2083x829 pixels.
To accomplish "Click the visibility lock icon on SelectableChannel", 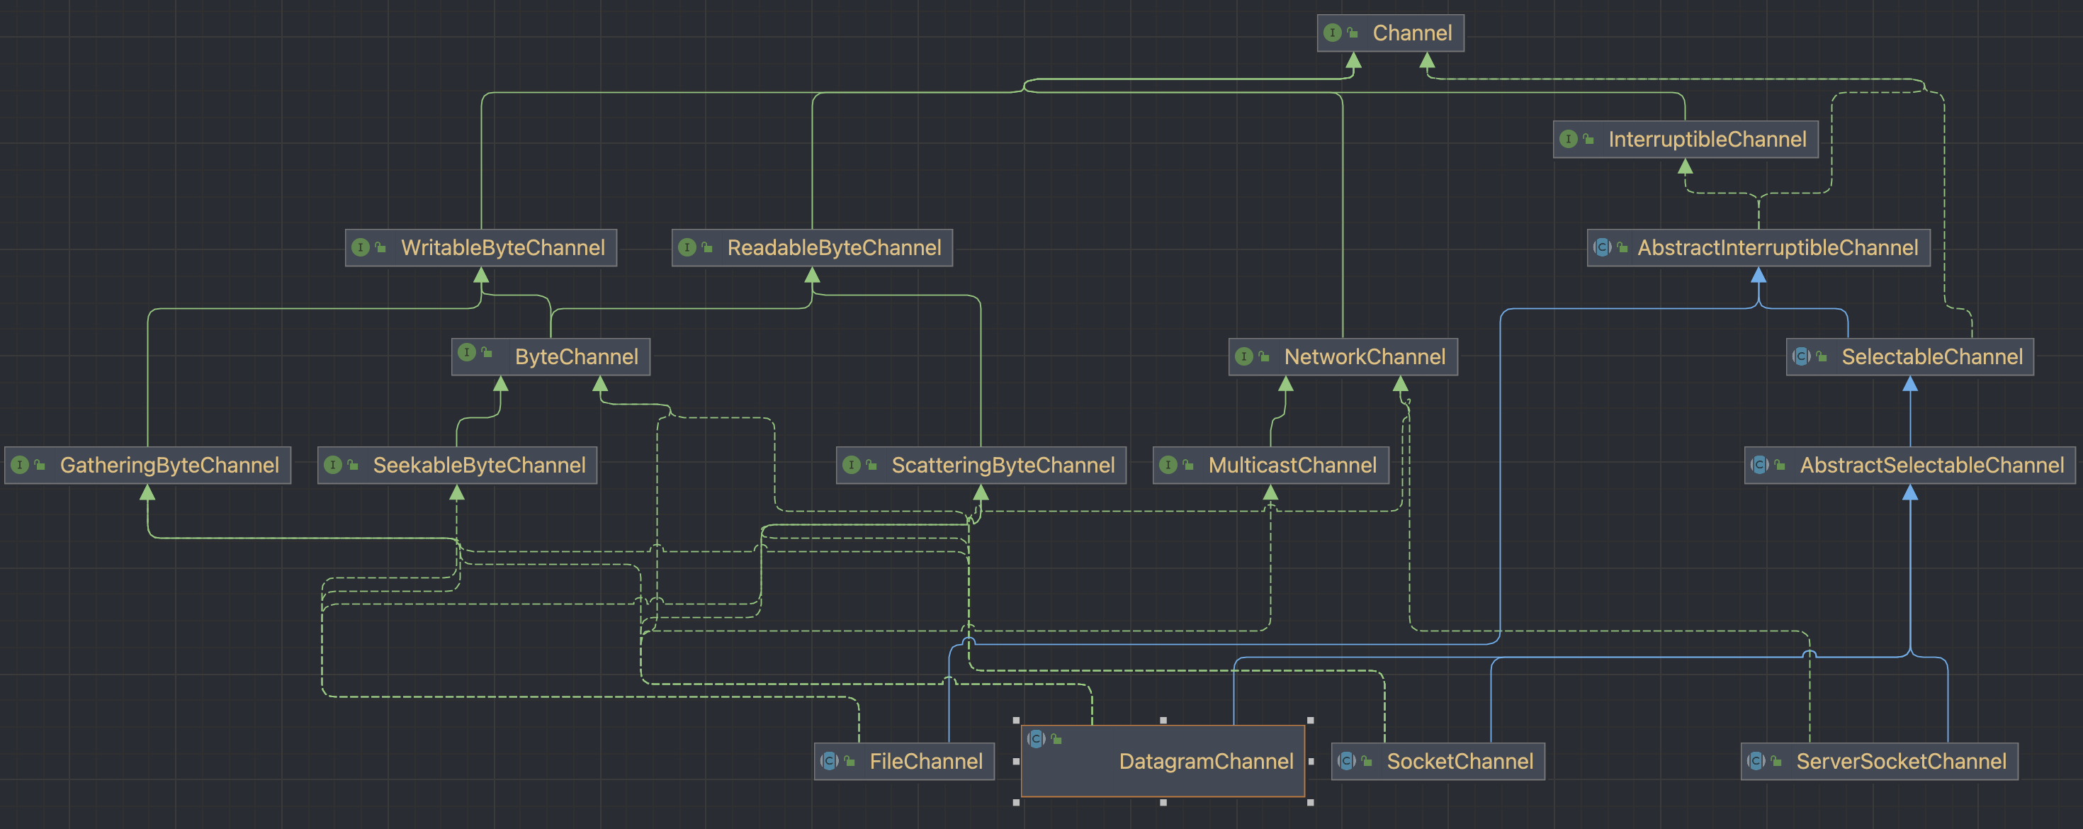I will (x=1822, y=356).
